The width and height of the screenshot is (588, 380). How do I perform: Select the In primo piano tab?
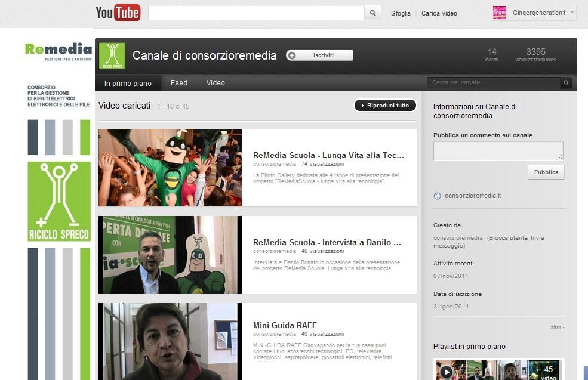[128, 83]
